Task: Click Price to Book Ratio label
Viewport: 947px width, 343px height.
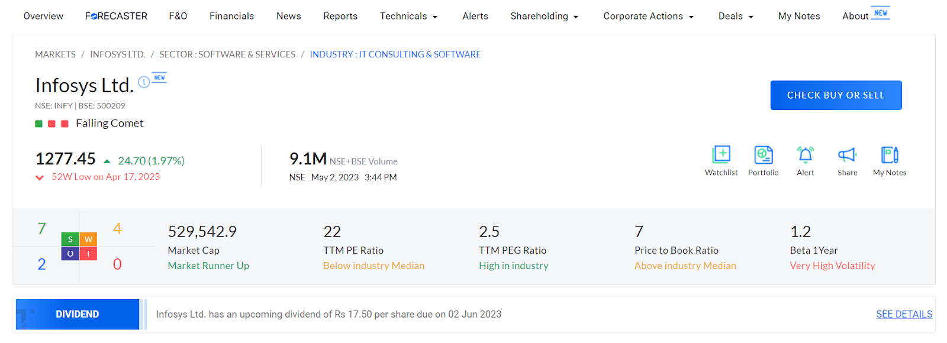Action: pos(677,251)
